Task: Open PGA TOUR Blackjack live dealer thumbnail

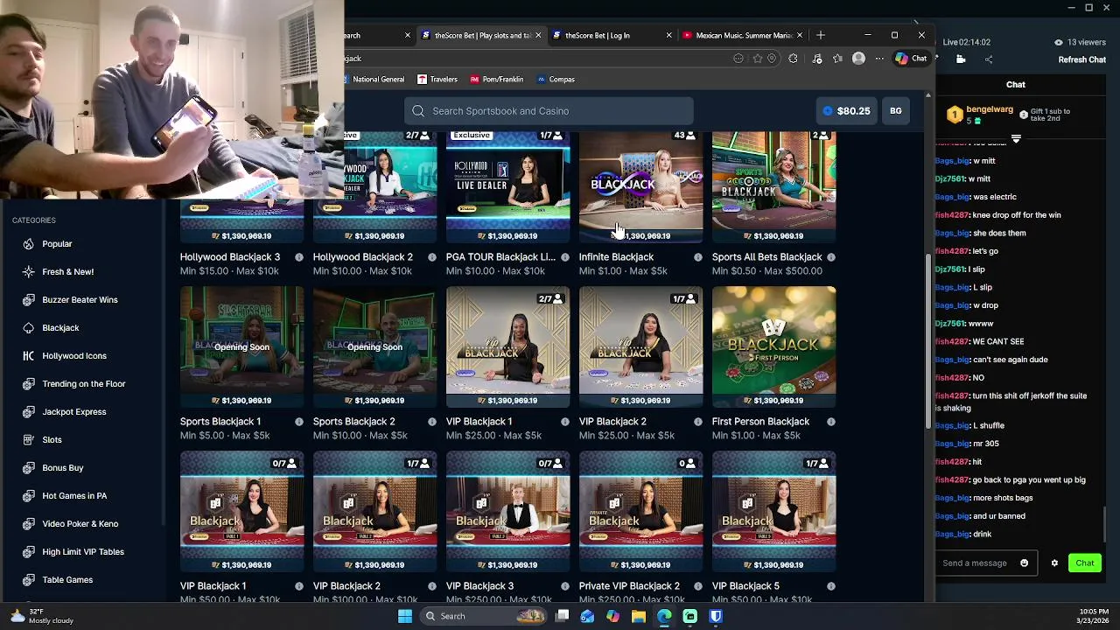Action: 507,187
